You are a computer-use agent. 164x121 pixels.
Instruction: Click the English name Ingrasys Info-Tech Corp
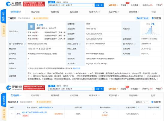[96, 63]
